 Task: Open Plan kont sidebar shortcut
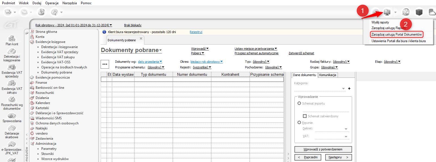12,40
